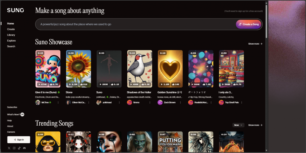Open the Careers link
306x153 pixels.
click(x=11, y=132)
